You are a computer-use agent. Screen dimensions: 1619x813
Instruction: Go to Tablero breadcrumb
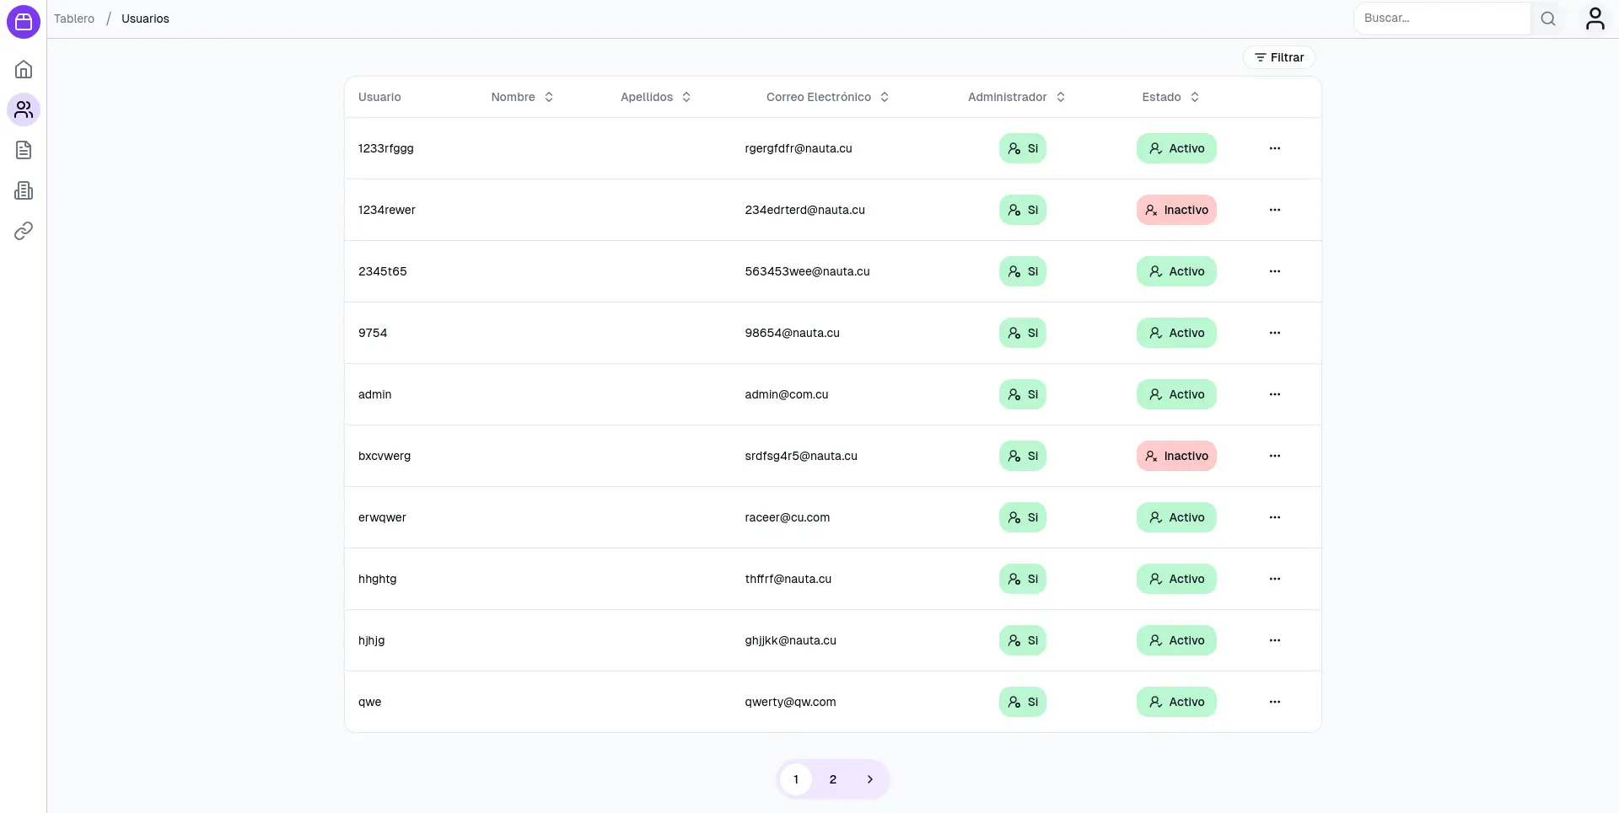74,19
